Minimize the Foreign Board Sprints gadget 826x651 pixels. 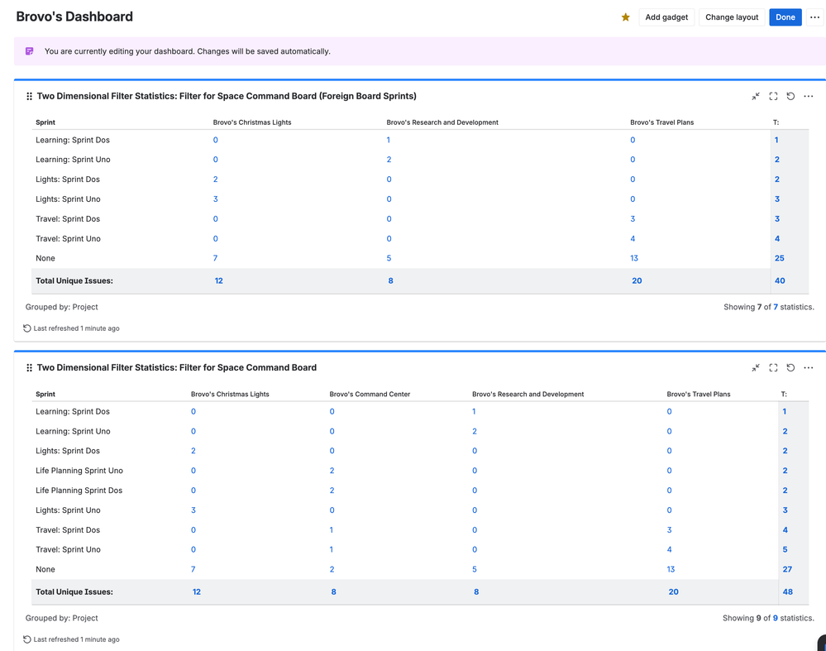(756, 96)
